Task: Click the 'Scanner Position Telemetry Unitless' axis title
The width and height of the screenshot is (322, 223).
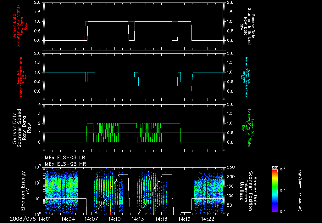Action: point(248,191)
